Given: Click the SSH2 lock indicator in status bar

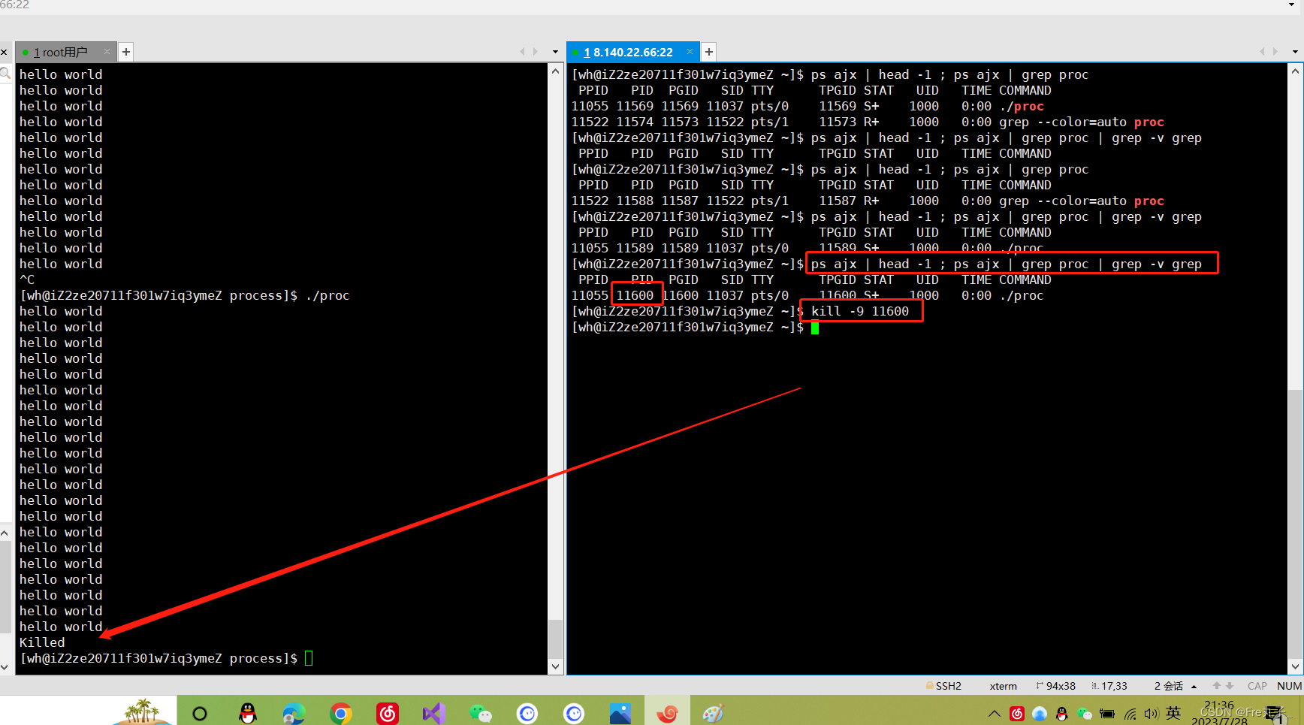Looking at the screenshot, I should [x=943, y=686].
